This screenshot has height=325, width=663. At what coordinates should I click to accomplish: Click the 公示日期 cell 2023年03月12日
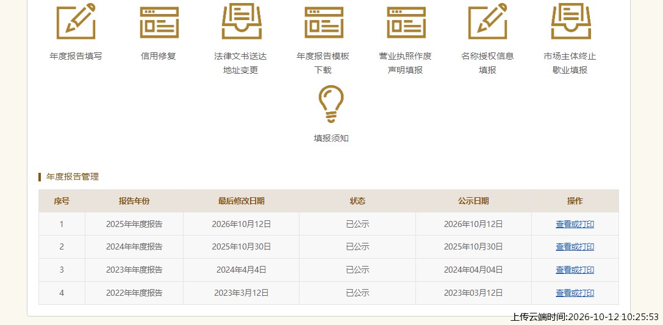pos(473,293)
